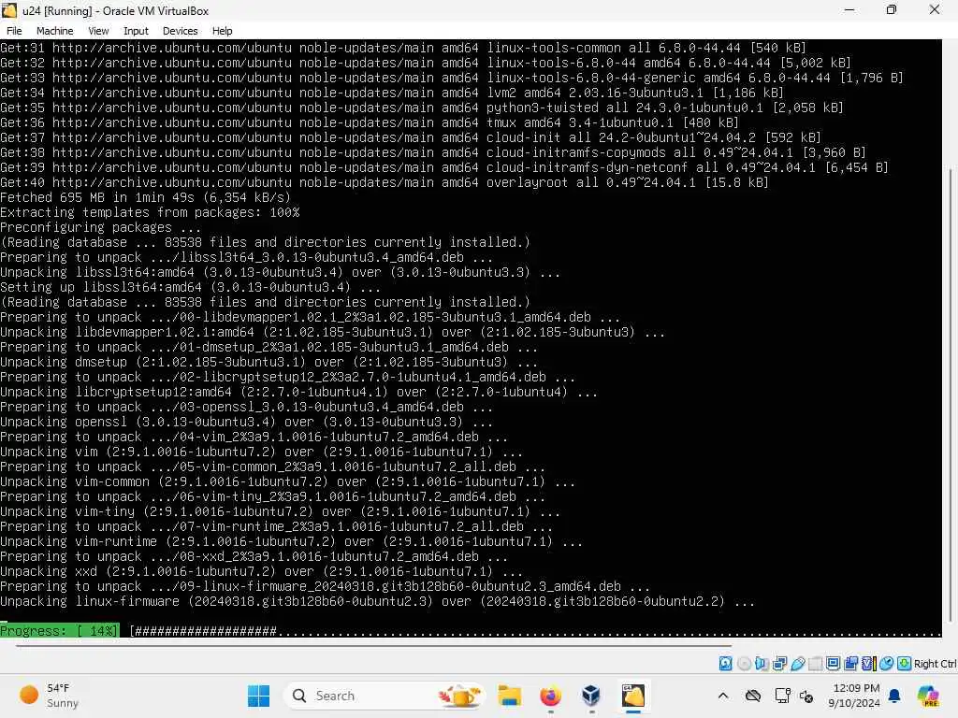Viewport: 958px width, 718px height.
Task: Click the muted volume tray icon
Action: click(x=806, y=696)
